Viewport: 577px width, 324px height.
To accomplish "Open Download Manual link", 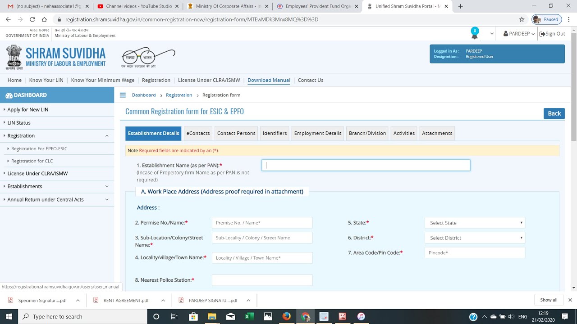I will point(269,80).
